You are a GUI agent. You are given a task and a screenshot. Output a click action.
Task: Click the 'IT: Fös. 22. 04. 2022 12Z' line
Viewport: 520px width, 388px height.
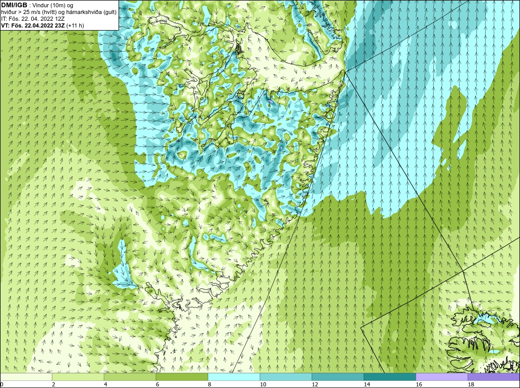pos(33,19)
